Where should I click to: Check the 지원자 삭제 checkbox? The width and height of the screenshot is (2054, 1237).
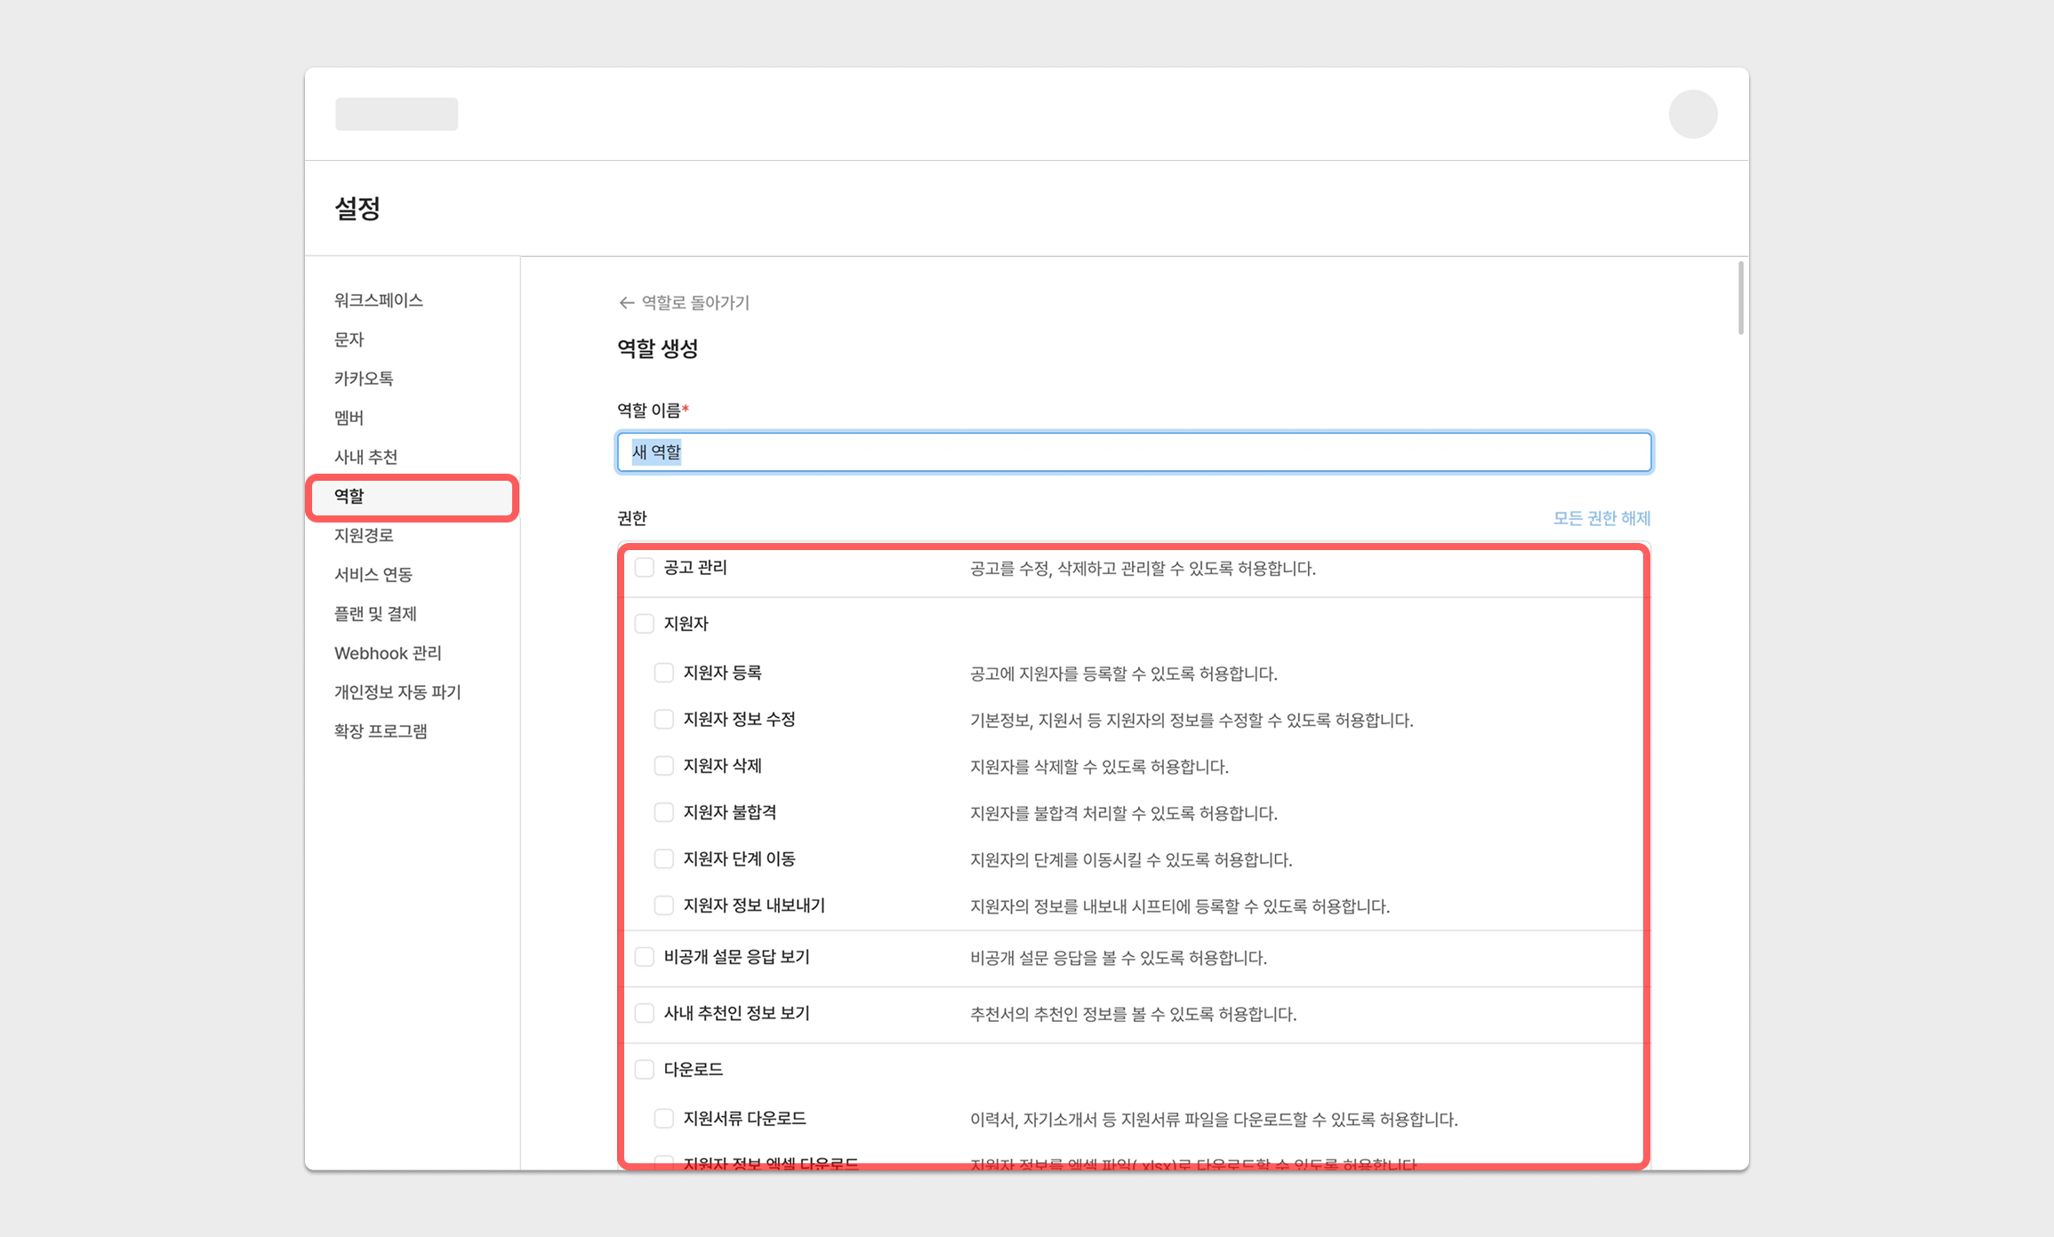click(x=663, y=766)
